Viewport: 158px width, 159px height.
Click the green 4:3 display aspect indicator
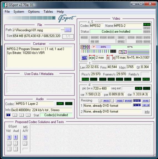139,88
